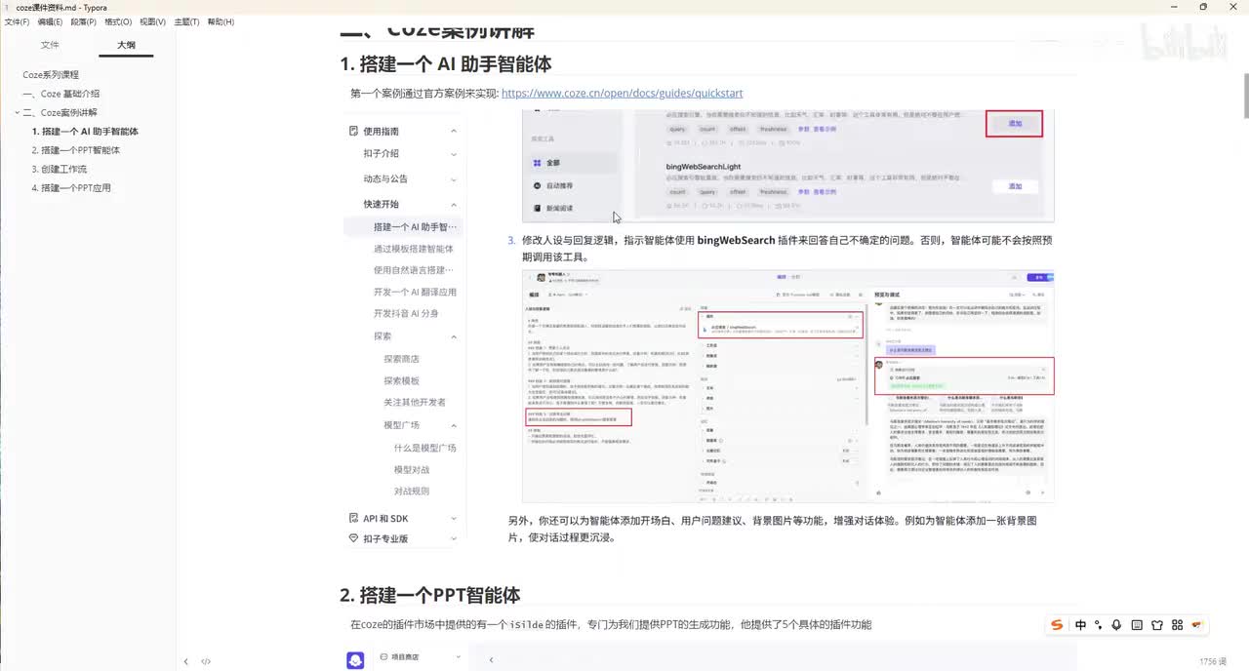This screenshot has height=671, width=1249.
Task: Collapse 快速开始 in the docs nav image
Action: click(454, 205)
